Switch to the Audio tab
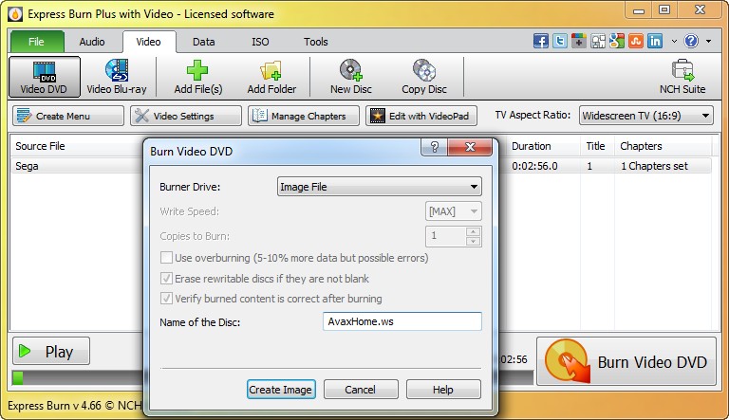Image resolution: width=729 pixels, height=420 pixels. (92, 42)
